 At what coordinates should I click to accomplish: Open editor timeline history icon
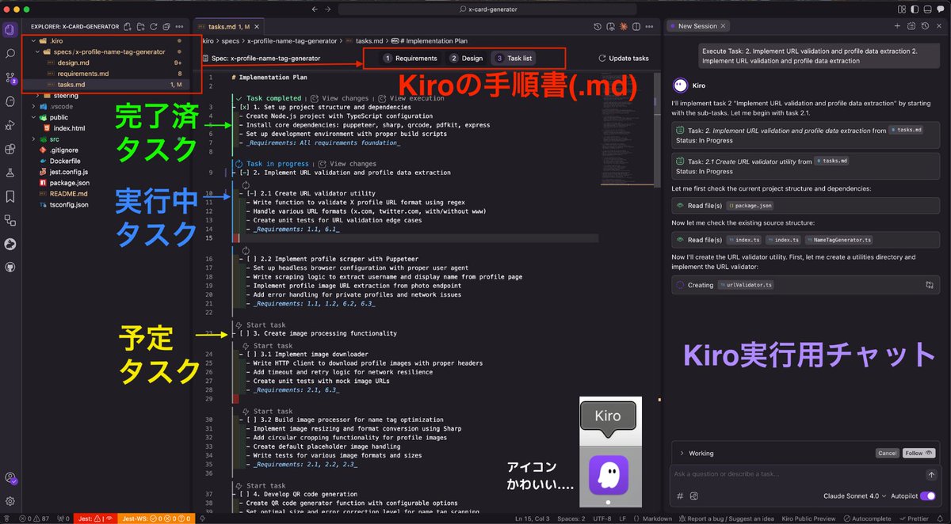[x=598, y=26]
